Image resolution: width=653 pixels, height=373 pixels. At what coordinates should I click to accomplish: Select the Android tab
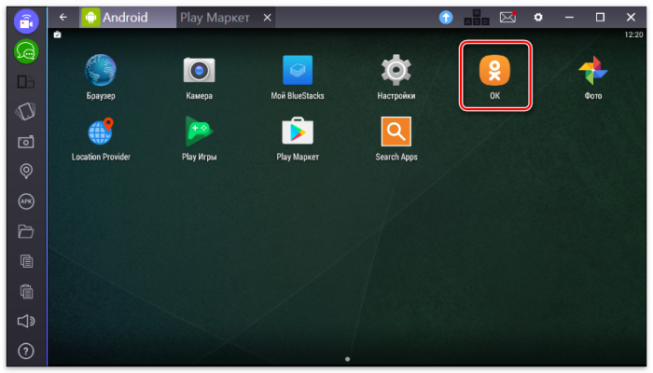point(121,17)
